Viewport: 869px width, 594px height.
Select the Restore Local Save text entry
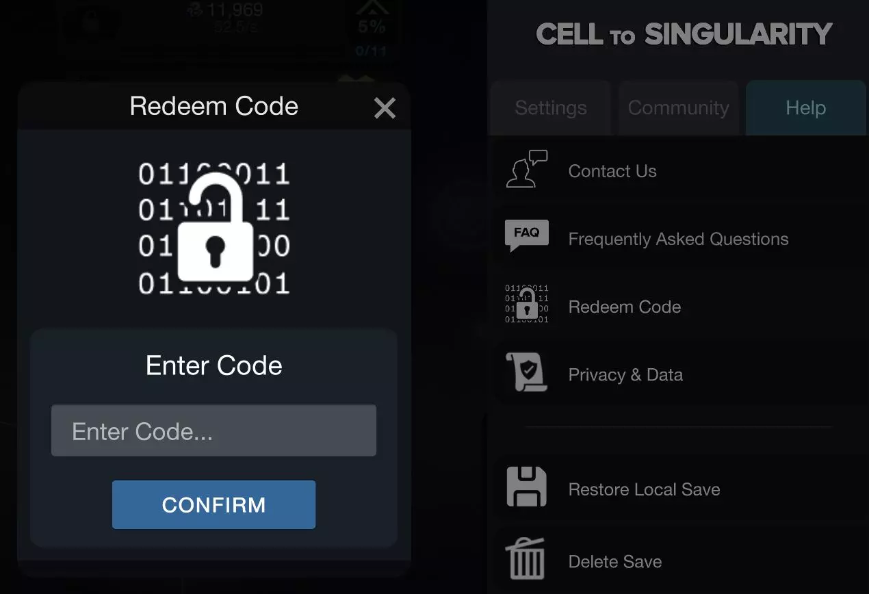644,489
